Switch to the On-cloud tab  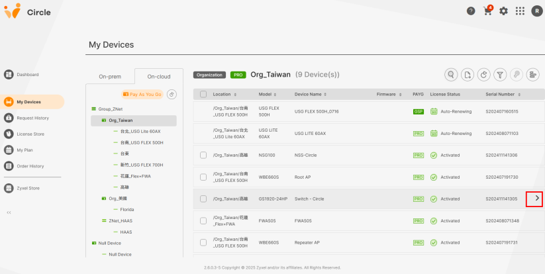(159, 76)
